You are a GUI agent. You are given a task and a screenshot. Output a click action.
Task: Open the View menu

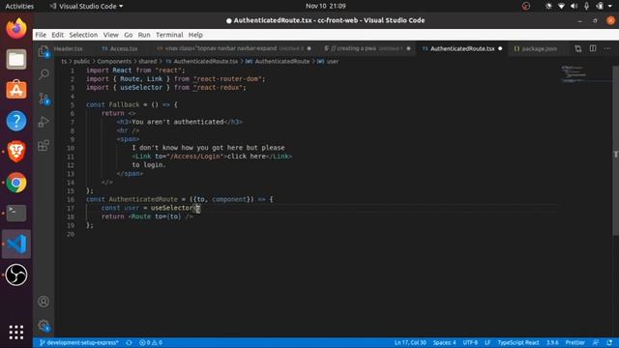111,35
